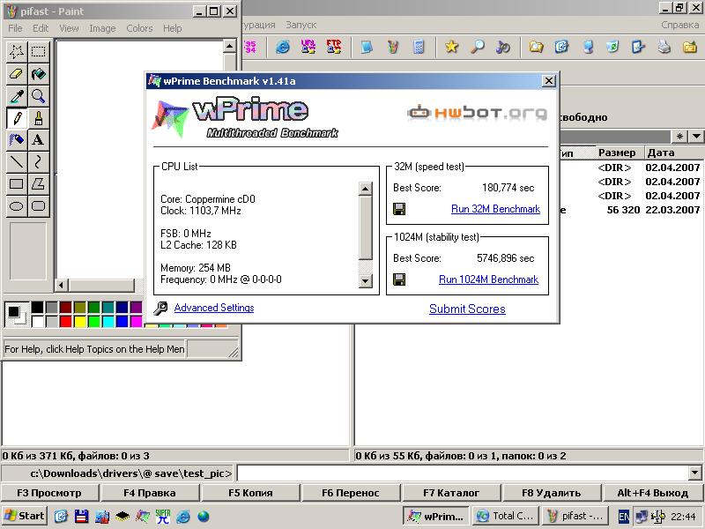Open the Paint Colors menu
Screen dimensions: 705x529
coord(139,28)
